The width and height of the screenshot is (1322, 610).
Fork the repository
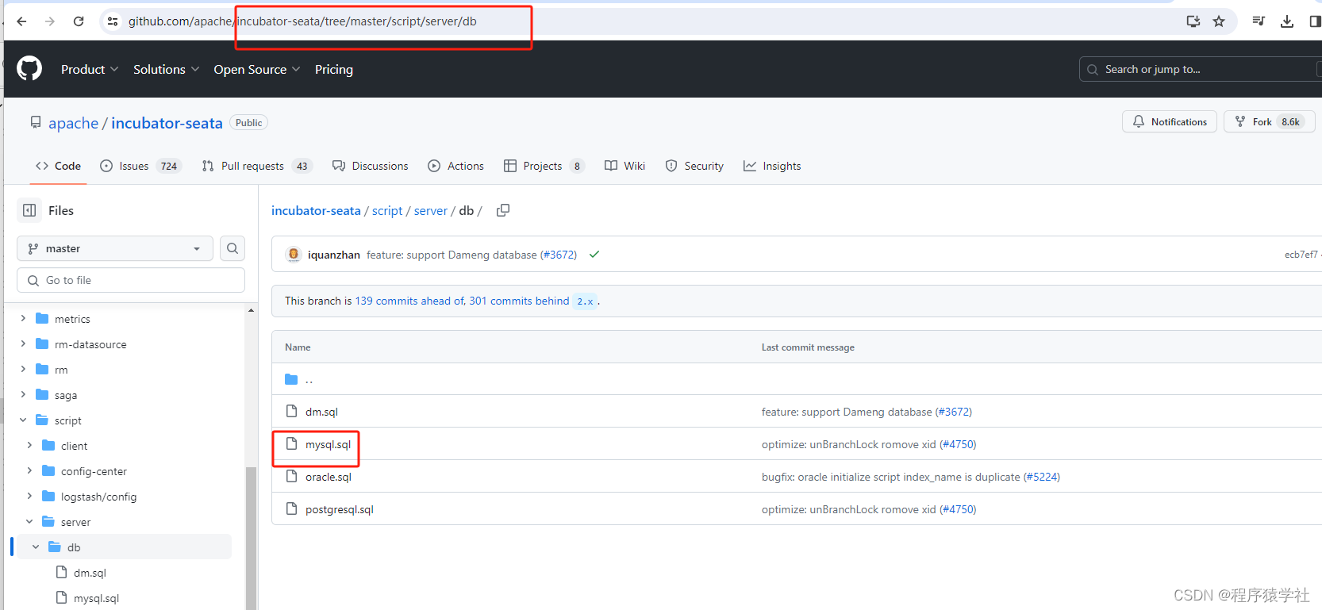1270,121
